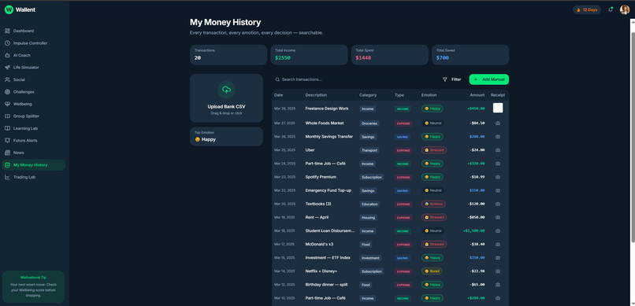Click the Total Income card
The width and height of the screenshot is (635, 306).
[309, 54]
